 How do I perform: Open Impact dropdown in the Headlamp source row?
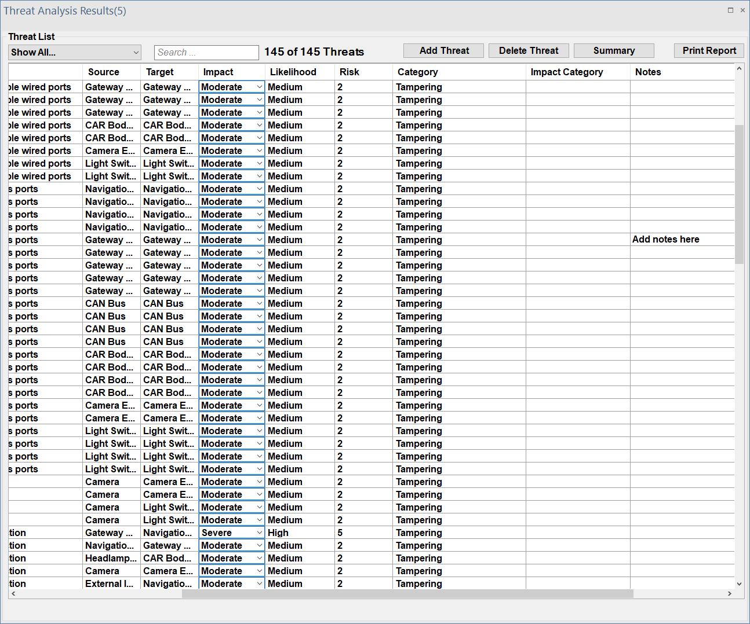[259, 559]
